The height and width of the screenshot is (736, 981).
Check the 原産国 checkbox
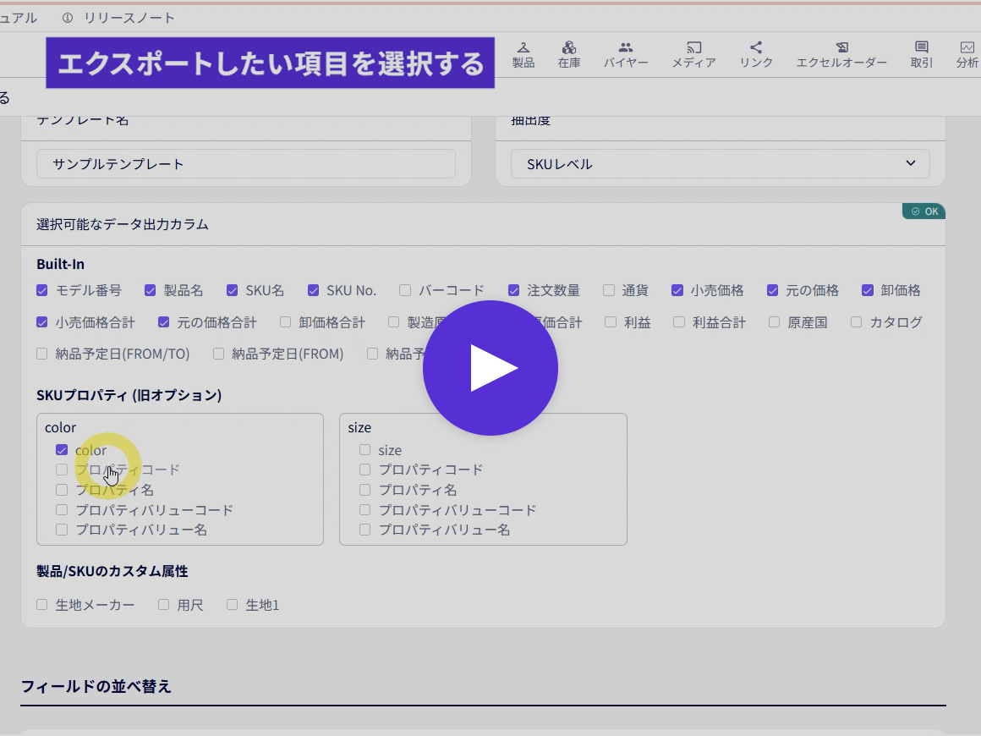775,322
